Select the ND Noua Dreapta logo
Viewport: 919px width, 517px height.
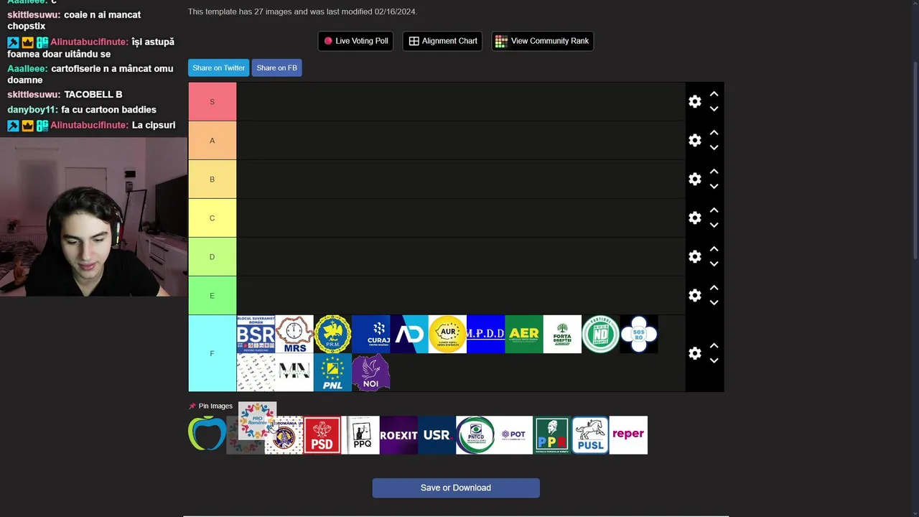point(600,334)
